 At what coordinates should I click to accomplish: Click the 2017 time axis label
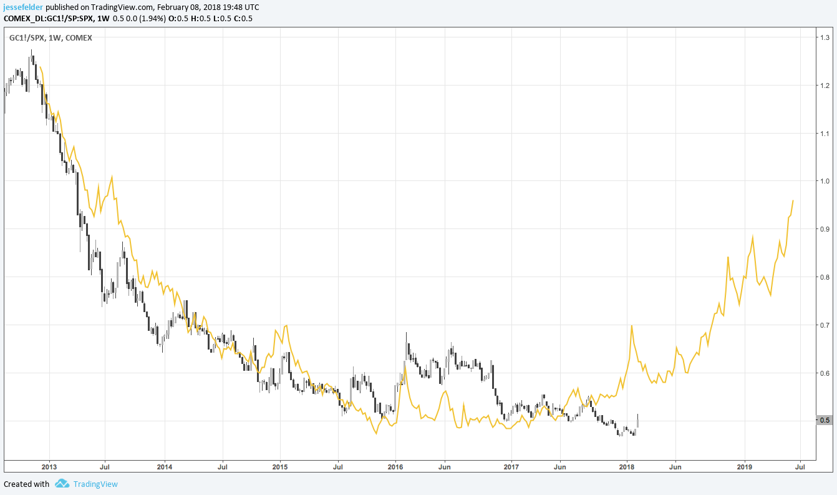click(x=511, y=466)
